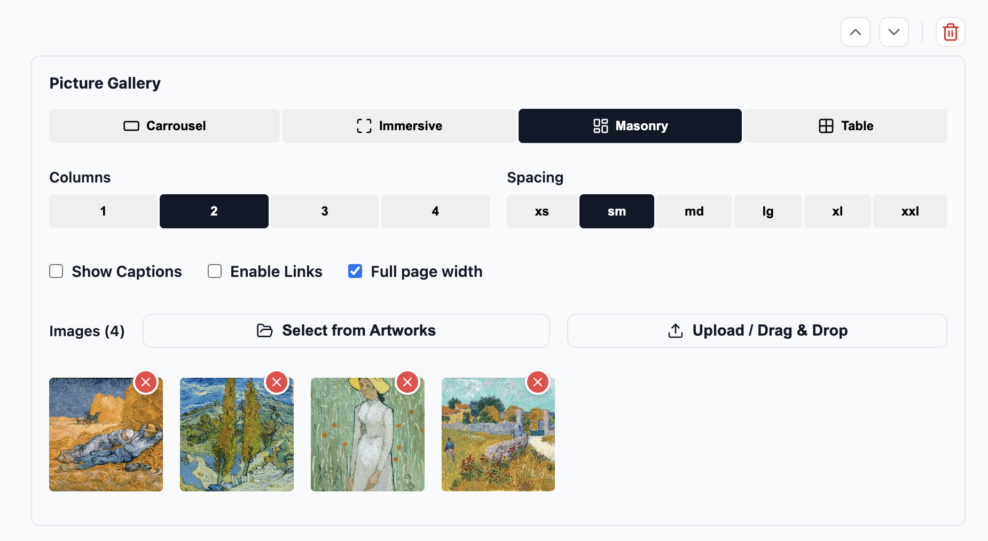The height and width of the screenshot is (541, 988).
Task: Enable the Show Captions checkbox
Action: [56, 271]
